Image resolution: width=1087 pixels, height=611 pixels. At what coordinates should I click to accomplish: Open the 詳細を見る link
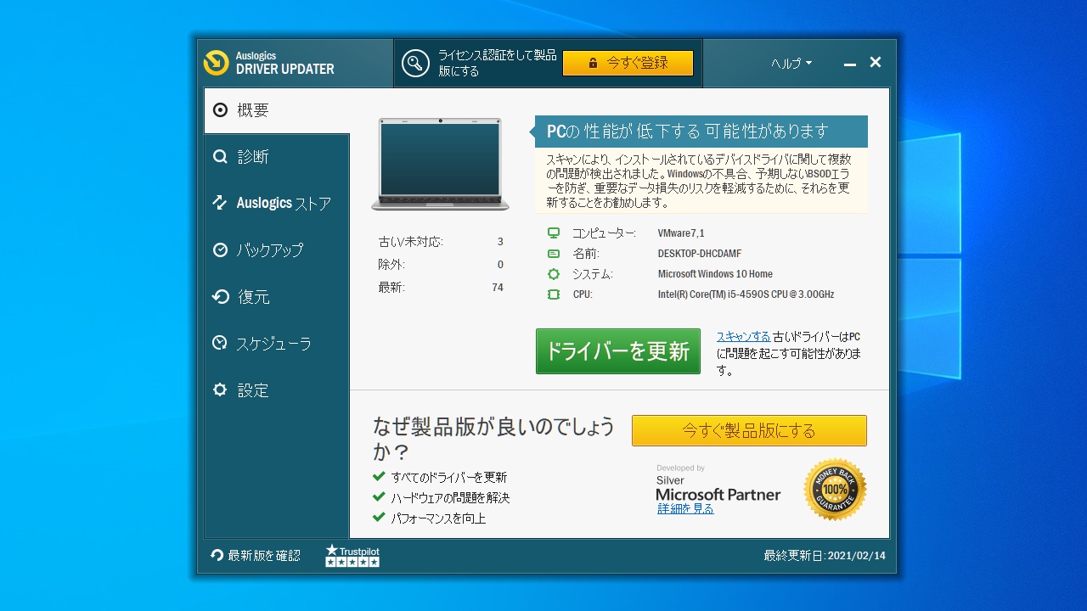pos(685,509)
